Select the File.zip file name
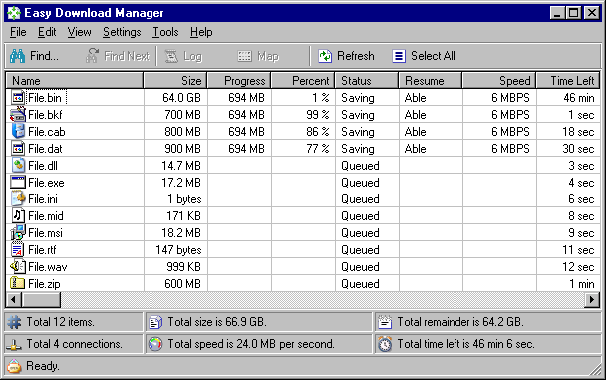Viewport: 606px width, 380px height. click(x=44, y=284)
